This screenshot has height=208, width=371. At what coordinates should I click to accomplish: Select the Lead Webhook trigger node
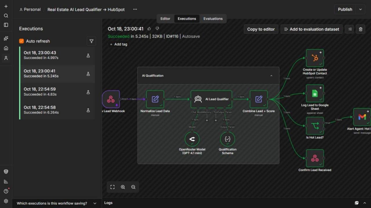[111, 99]
